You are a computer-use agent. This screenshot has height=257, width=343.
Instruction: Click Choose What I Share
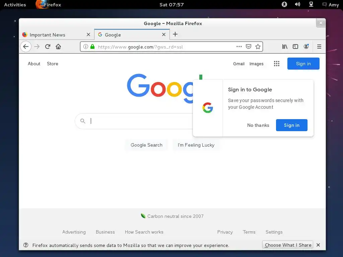[x=288, y=245]
